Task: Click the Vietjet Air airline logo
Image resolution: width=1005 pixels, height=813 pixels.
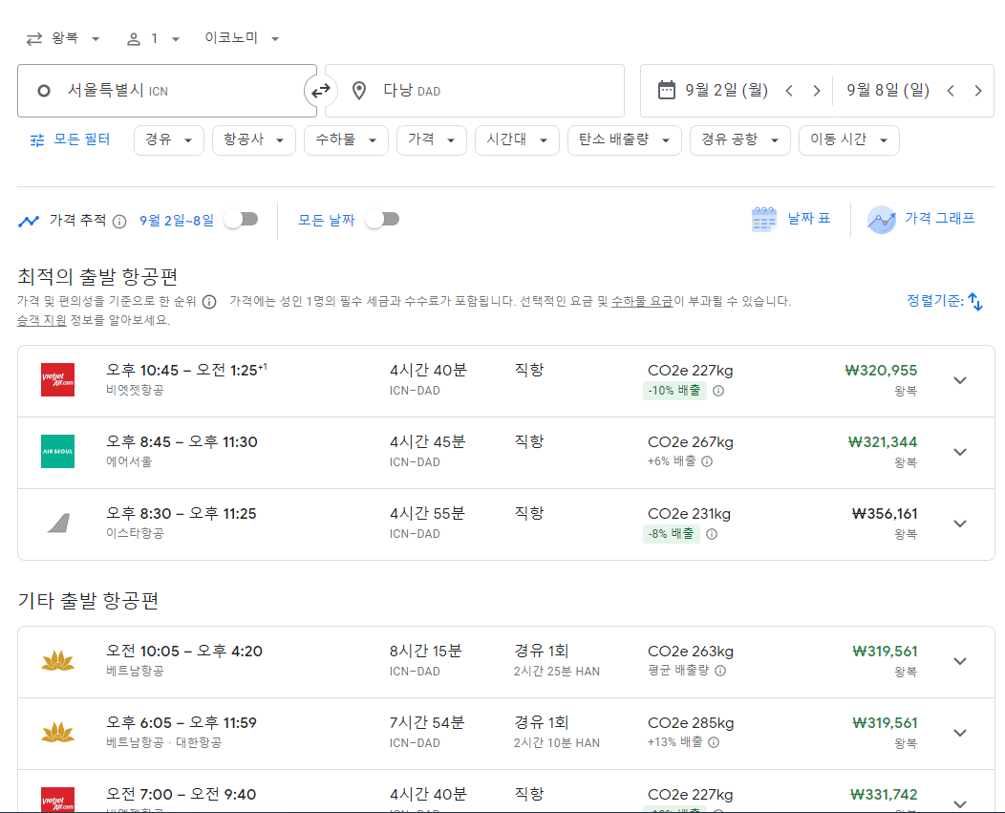Action: pyautogui.click(x=58, y=378)
